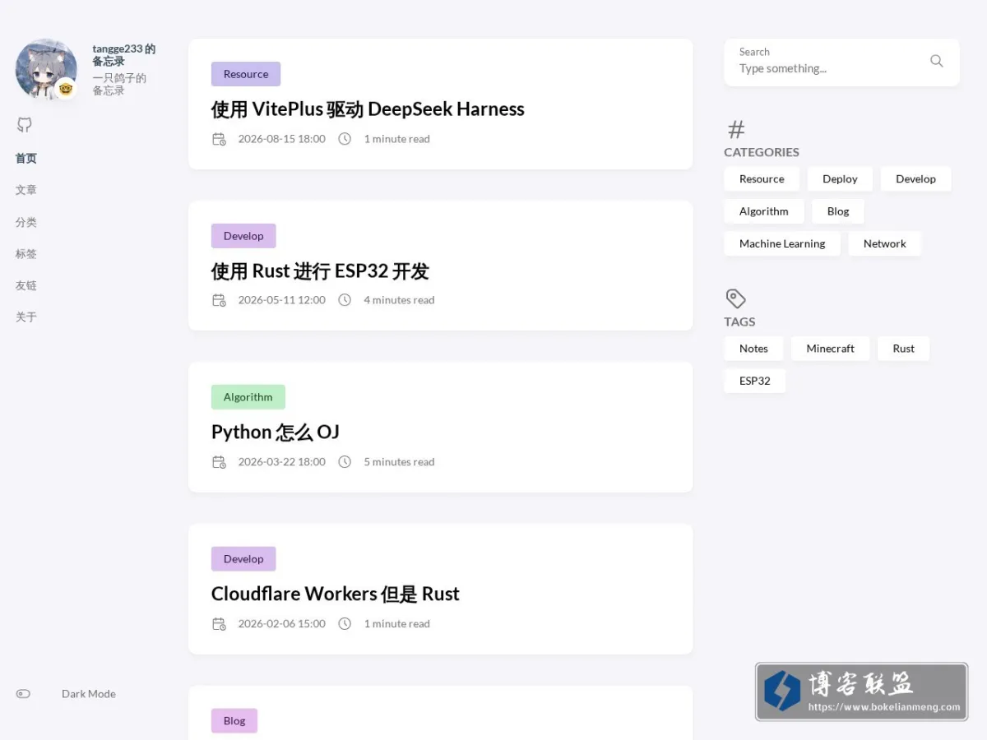The height and width of the screenshot is (740, 987).
Task: Click the nerd emoji badge on the avatar
Action: point(66,89)
